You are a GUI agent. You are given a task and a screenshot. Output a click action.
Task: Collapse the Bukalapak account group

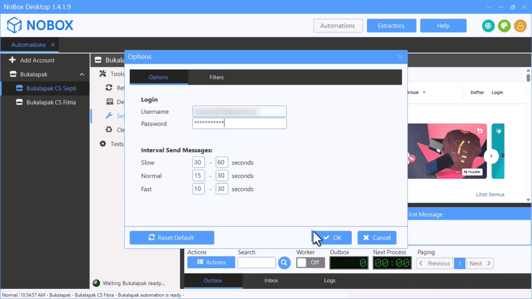point(82,74)
